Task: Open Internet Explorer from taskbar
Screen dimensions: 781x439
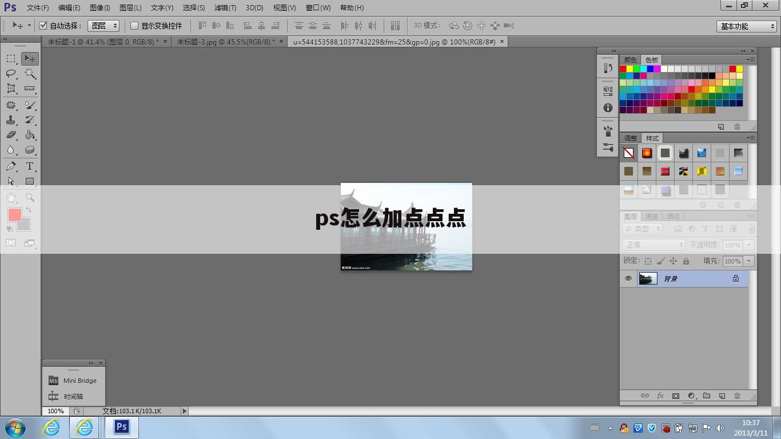Action: point(51,428)
